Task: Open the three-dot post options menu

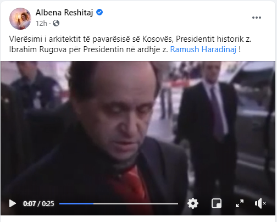Action: 257,18
